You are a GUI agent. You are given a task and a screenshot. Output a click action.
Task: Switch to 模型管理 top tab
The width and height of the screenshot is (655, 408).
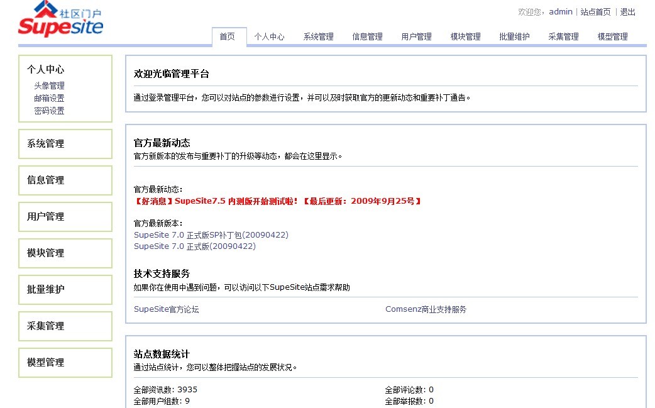tap(612, 36)
